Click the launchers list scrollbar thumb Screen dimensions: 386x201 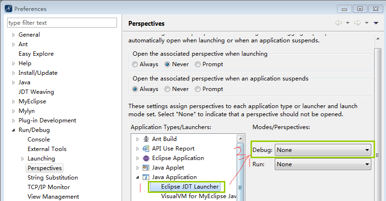pyautogui.click(x=240, y=171)
